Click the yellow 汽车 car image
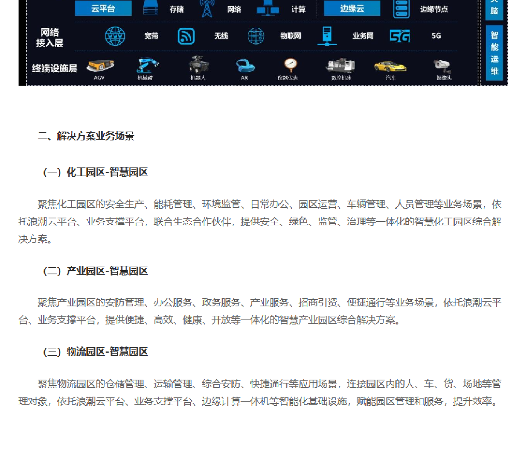524x463 pixels. (390, 67)
